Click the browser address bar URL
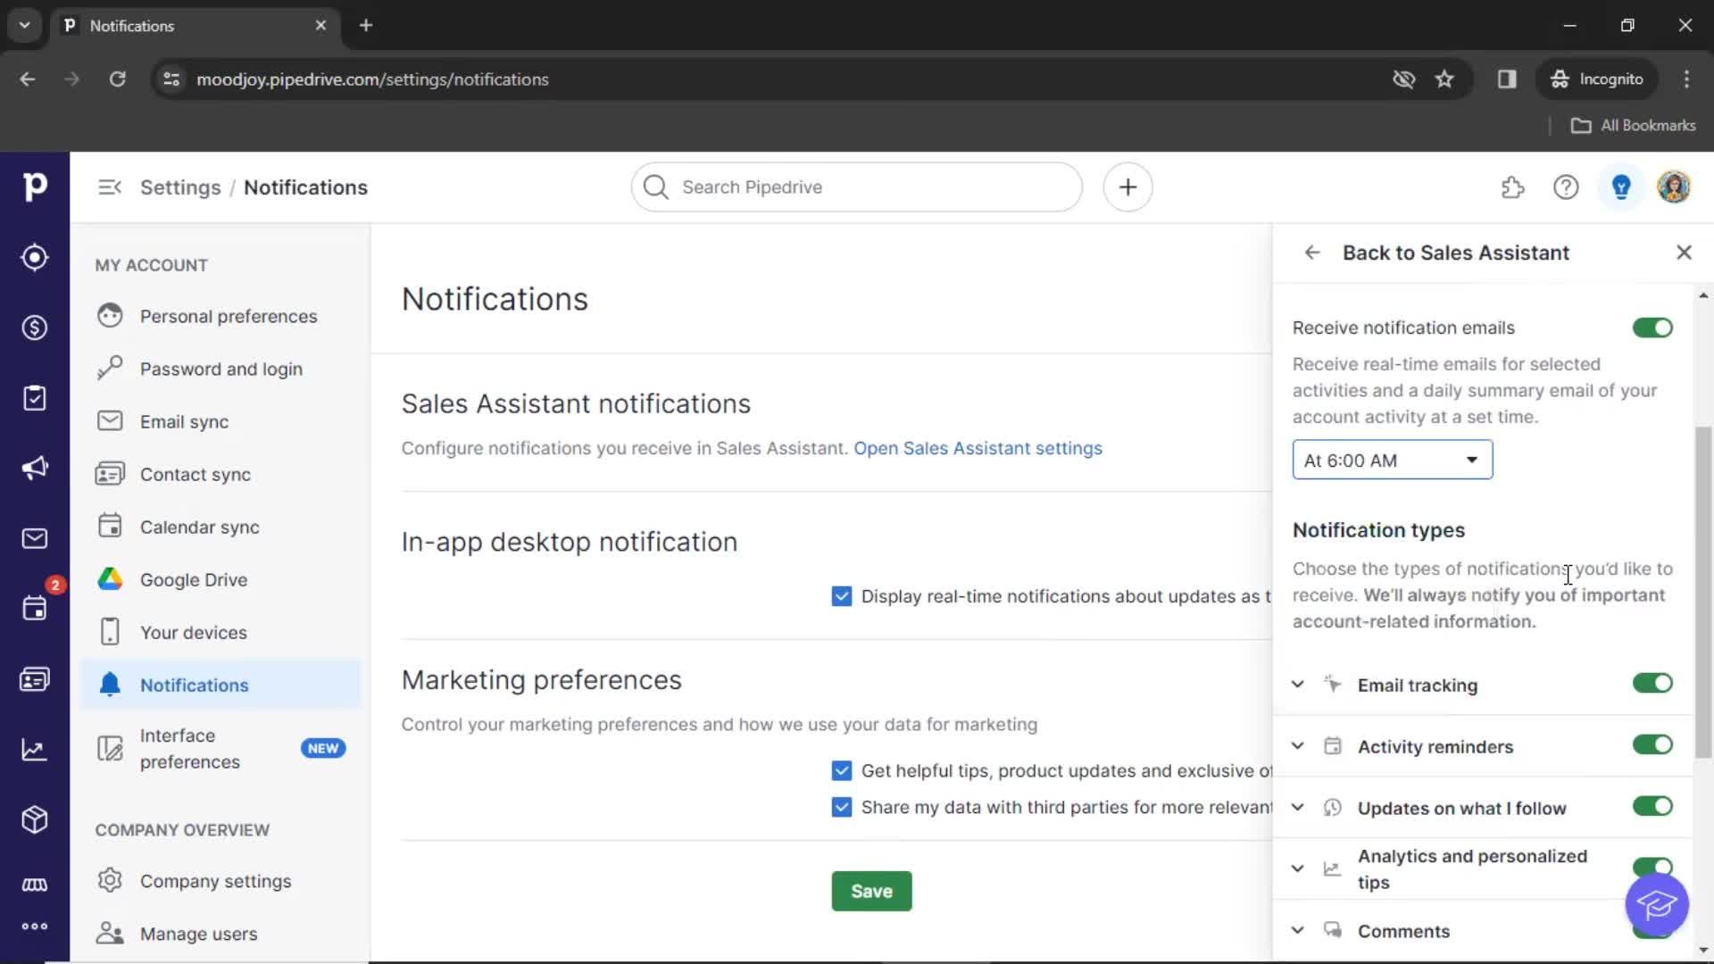Viewport: 1714px width, 964px height. 372,79
